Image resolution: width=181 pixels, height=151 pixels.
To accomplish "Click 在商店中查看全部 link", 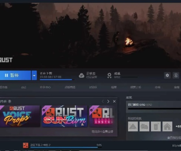I will pyautogui.click(x=102, y=131).
